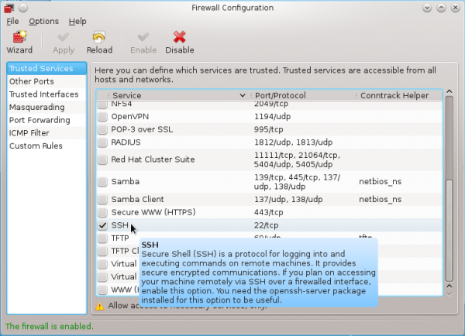This screenshot has width=465, height=336.
Task: Launch the firewall Wizard
Action: (x=19, y=41)
